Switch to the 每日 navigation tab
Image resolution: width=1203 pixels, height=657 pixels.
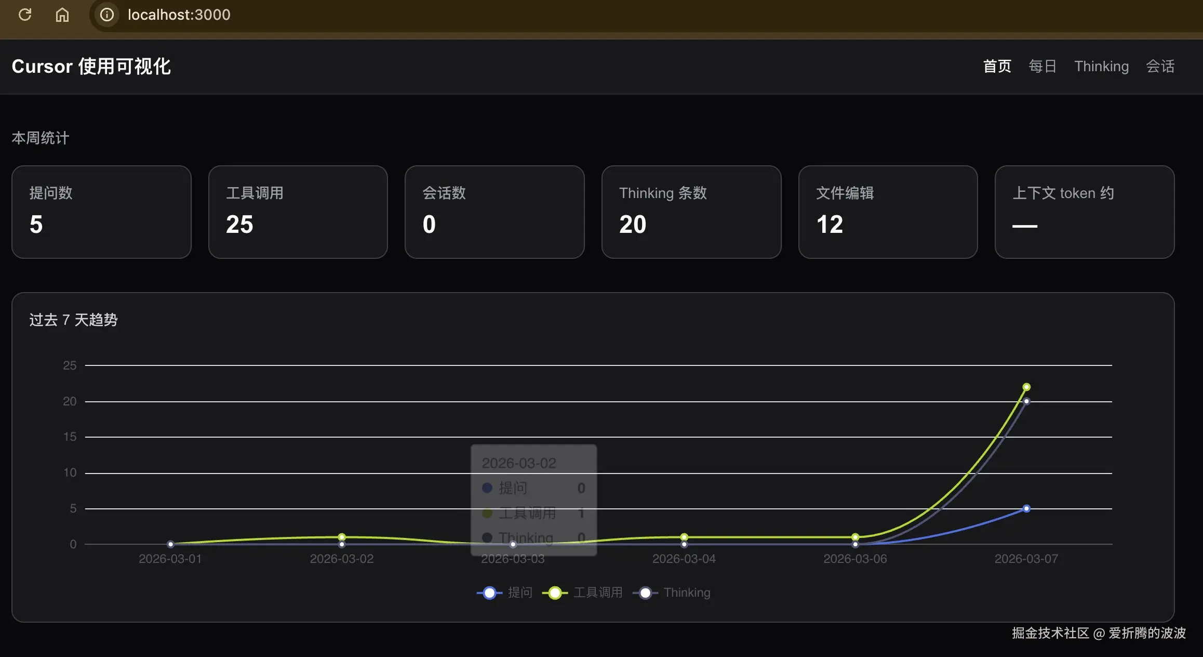(1042, 67)
